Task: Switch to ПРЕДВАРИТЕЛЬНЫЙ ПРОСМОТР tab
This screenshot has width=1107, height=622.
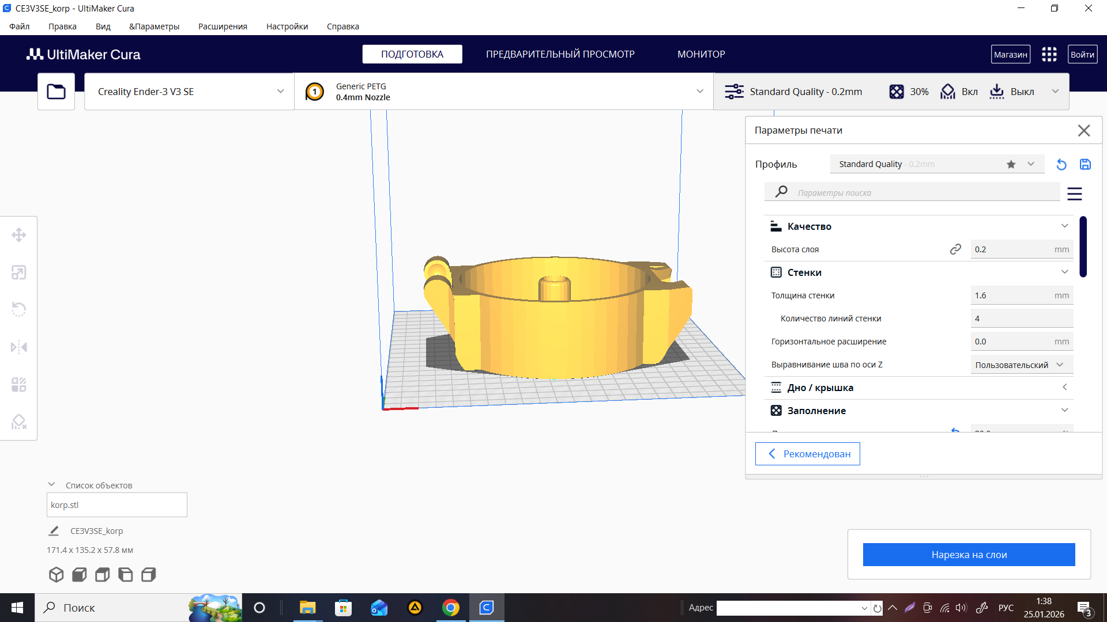Action: tap(560, 54)
